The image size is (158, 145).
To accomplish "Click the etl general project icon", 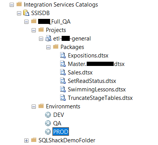I will point(48,39).
